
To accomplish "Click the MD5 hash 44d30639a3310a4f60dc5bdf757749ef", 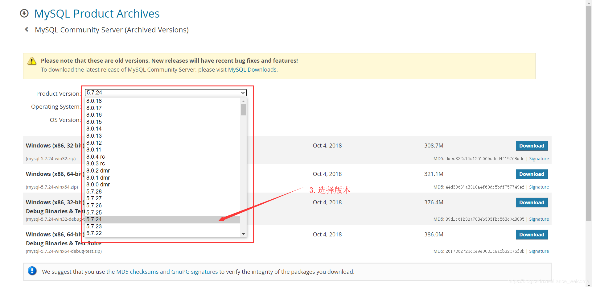I will (485, 187).
